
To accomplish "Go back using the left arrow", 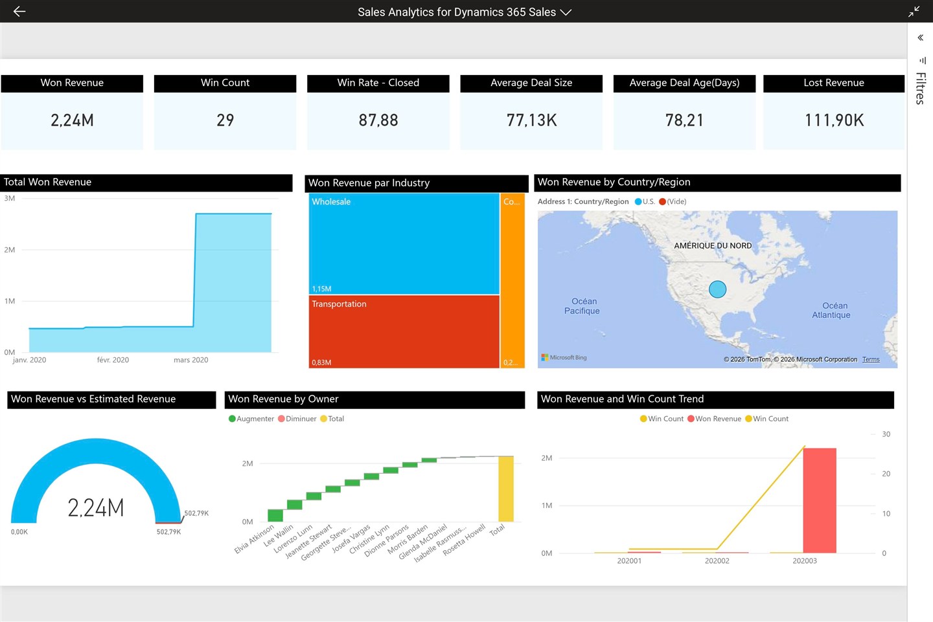I will pyautogui.click(x=19, y=11).
